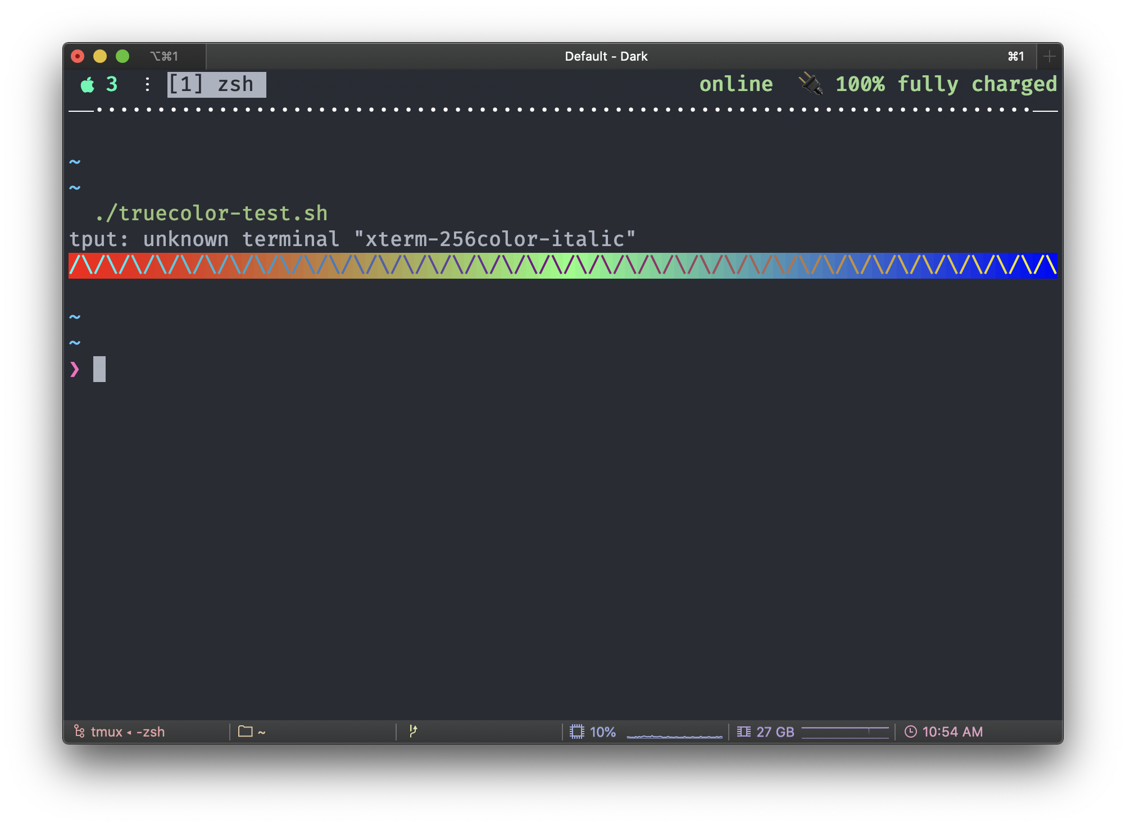The width and height of the screenshot is (1126, 827).
Task: Click the rainbow truecolor gradient bar
Action: coord(562,265)
